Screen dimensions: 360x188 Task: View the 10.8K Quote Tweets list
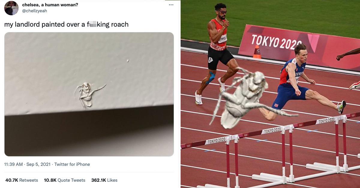(x=64, y=180)
